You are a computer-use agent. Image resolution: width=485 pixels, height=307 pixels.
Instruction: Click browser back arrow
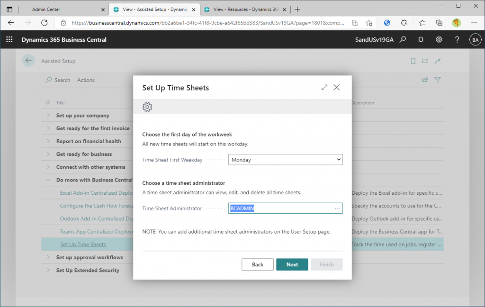[11, 23]
